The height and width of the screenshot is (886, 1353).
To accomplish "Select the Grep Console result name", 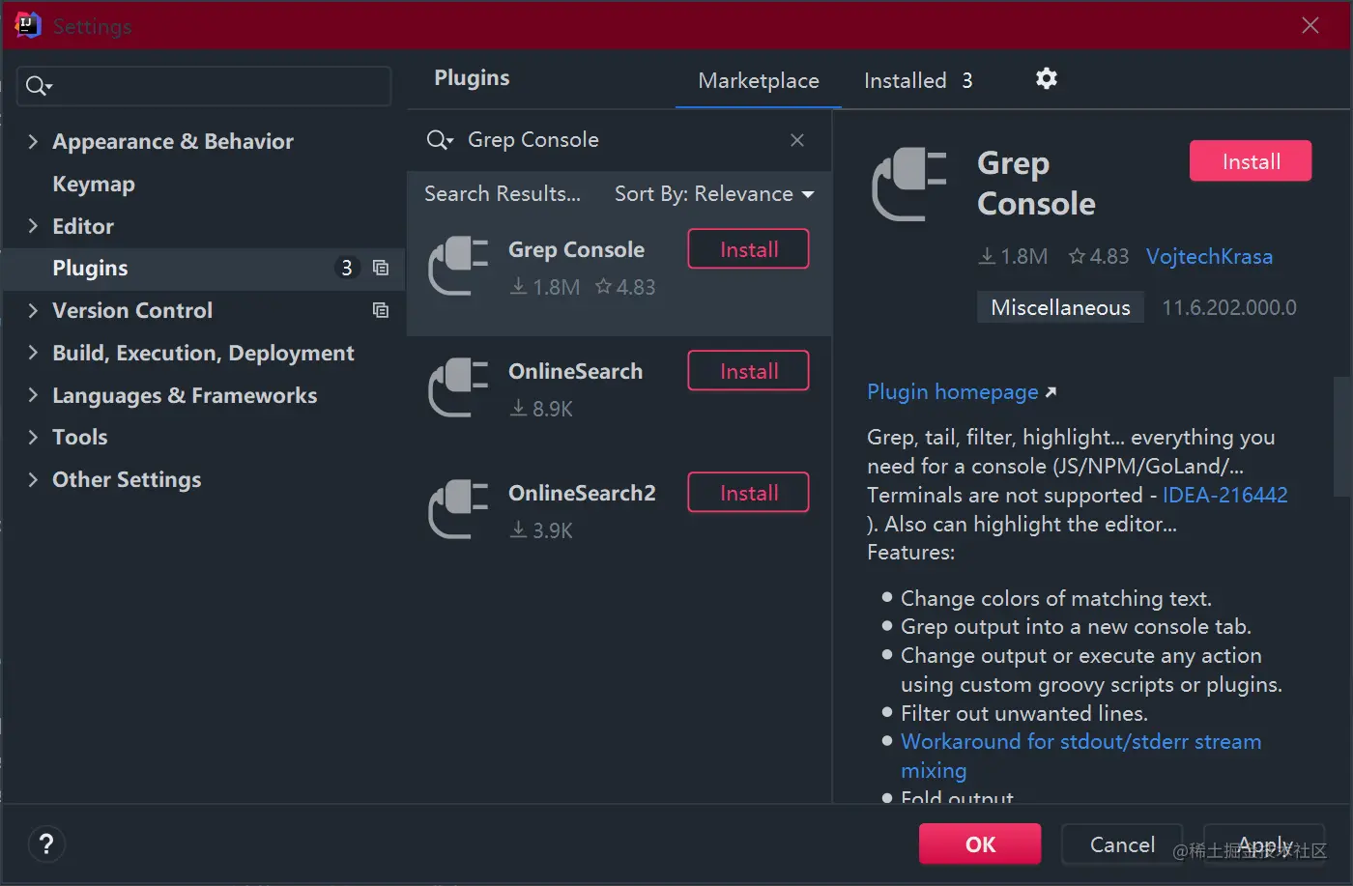I will (576, 250).
